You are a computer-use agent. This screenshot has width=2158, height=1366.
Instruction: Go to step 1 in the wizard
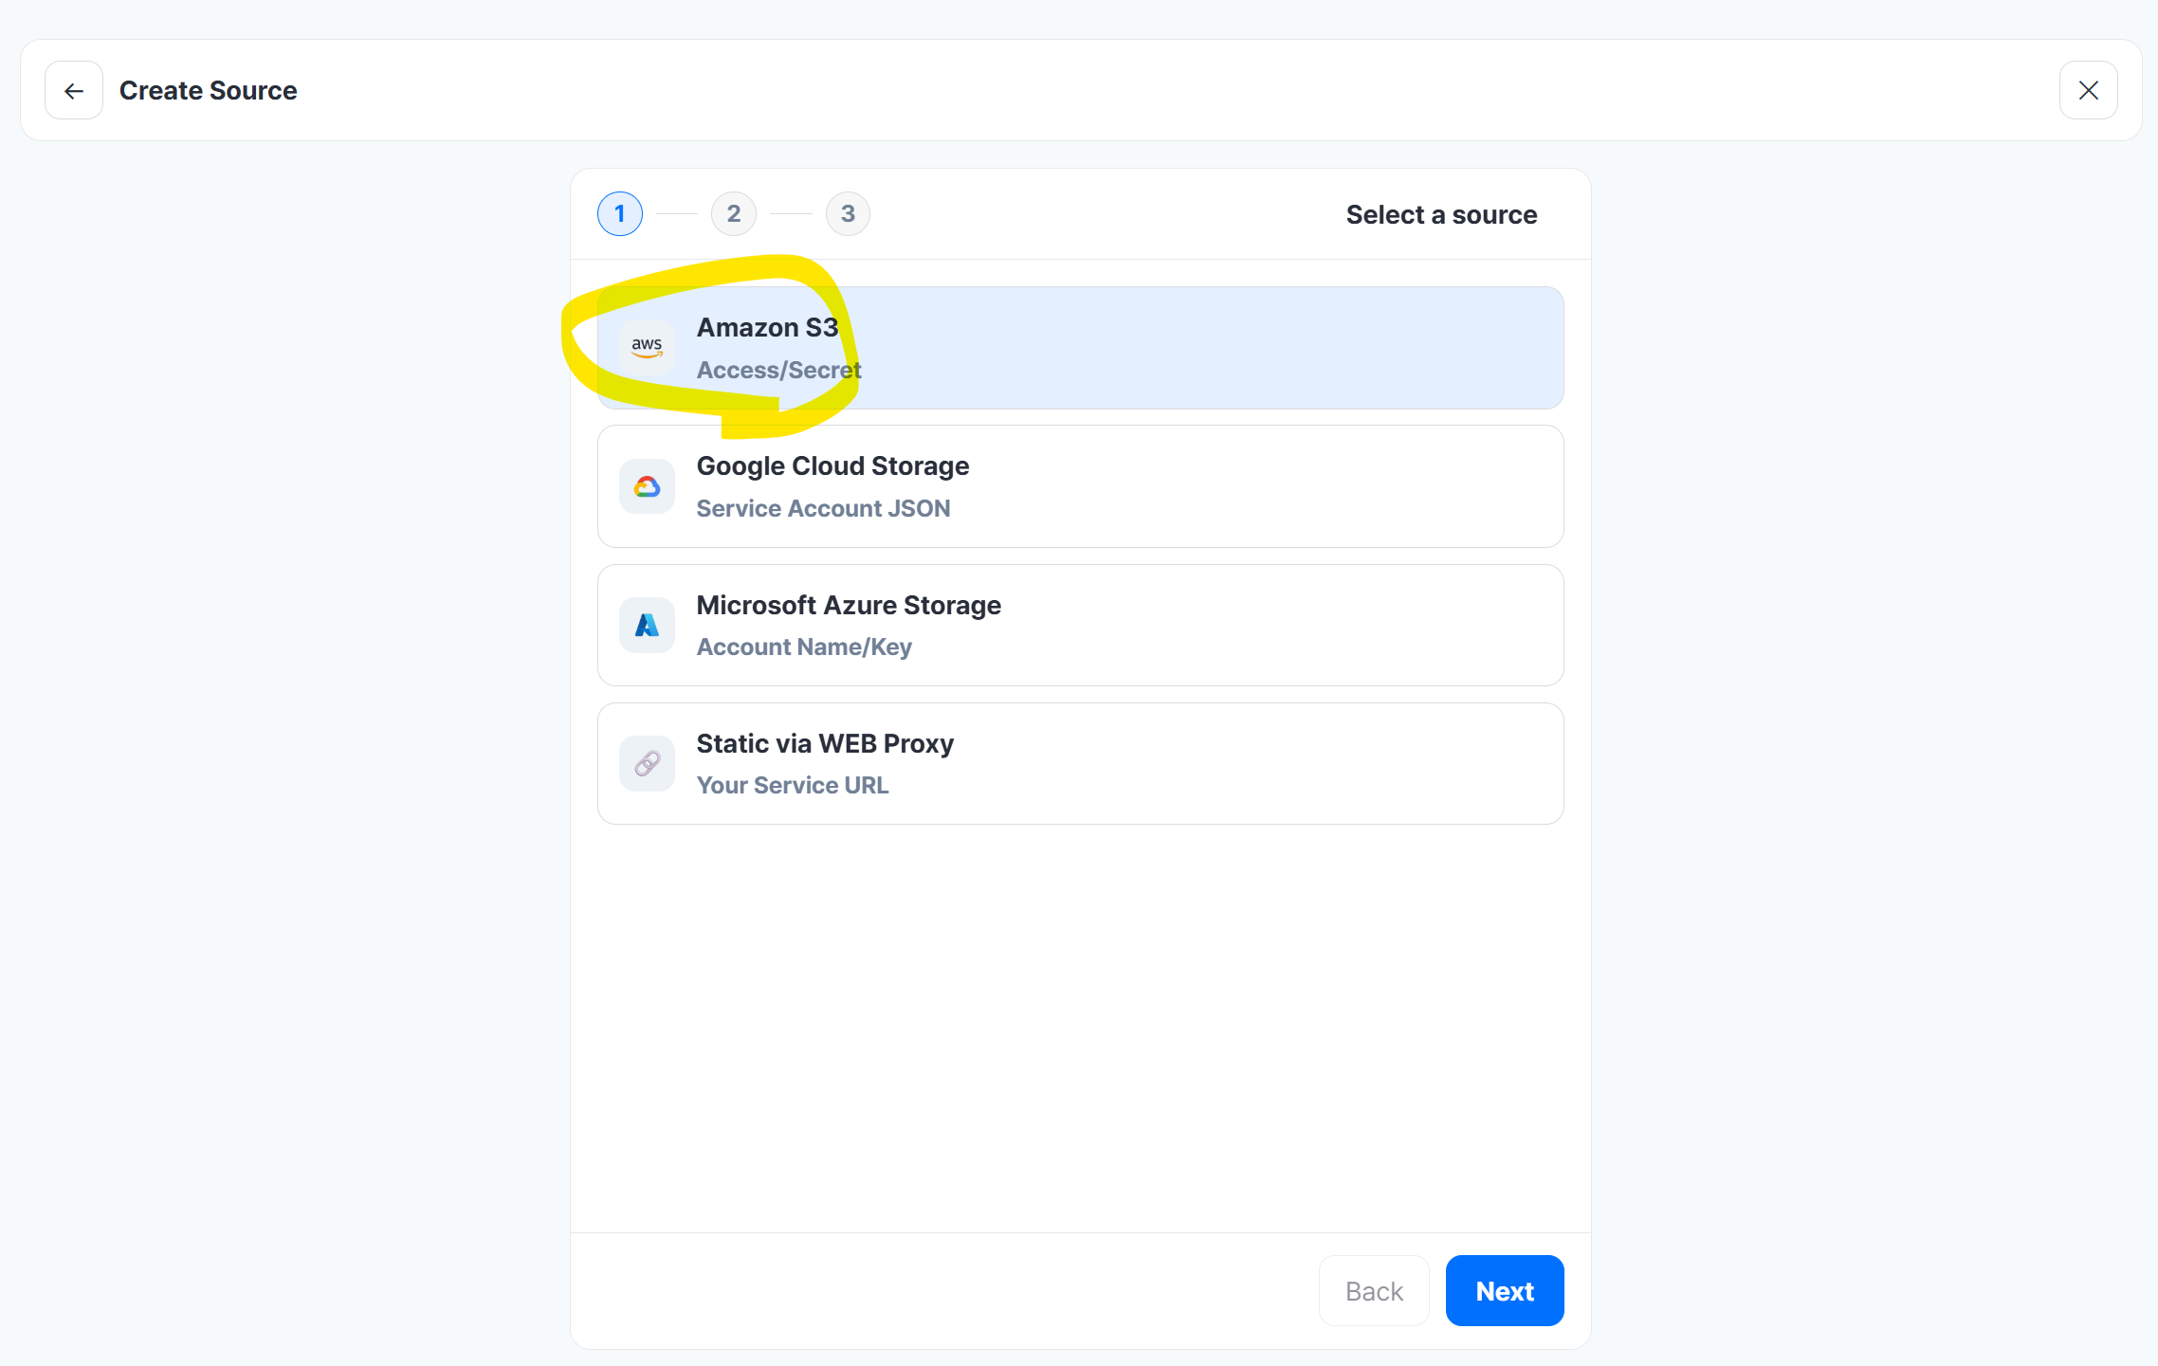click(x=620, y=213)
